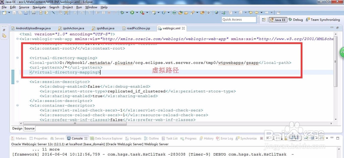Open the Task List view tab
Viewport: 344px width, 158px height.
[170, 139]
